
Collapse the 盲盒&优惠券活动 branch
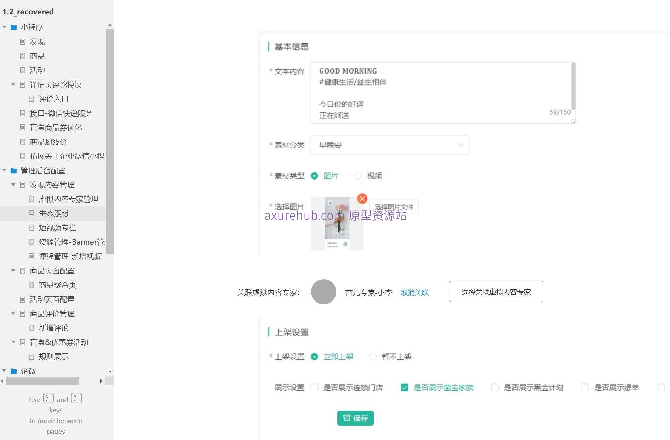pos(13,342)
